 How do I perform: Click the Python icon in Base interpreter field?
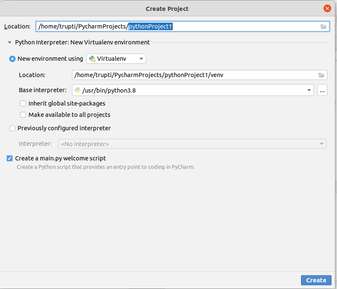tap(77, 90)
